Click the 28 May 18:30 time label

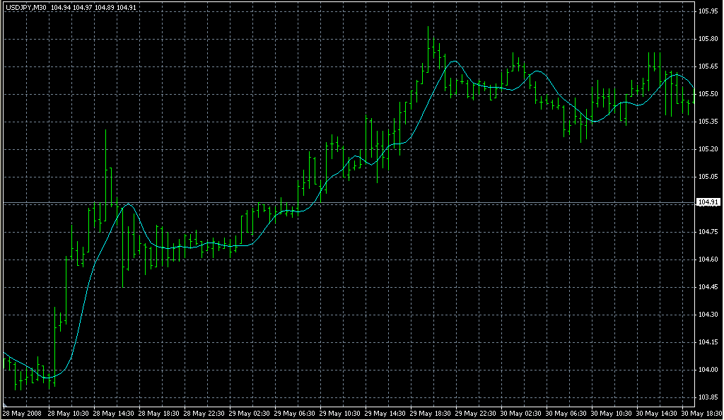coord(158,414)
